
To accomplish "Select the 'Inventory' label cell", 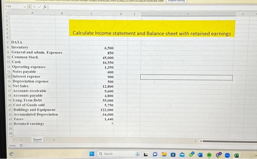I will (x=20, y=47).
